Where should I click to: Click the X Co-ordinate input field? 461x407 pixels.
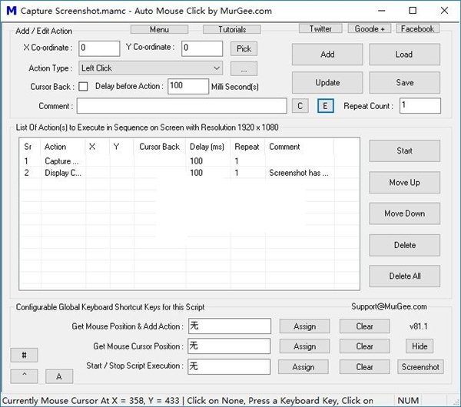click(x=99, y=48)
